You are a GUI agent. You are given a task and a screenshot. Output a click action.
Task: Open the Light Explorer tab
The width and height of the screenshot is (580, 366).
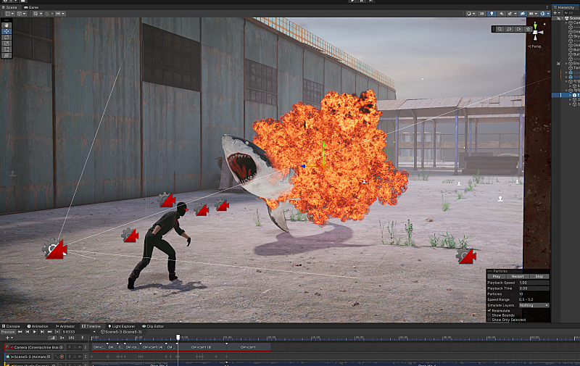tap(124, 326)
